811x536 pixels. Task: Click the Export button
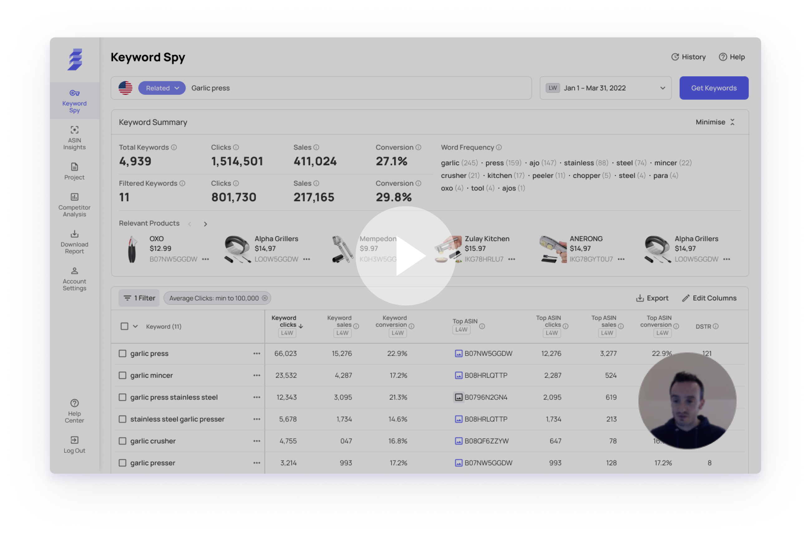tap(652, 298)
